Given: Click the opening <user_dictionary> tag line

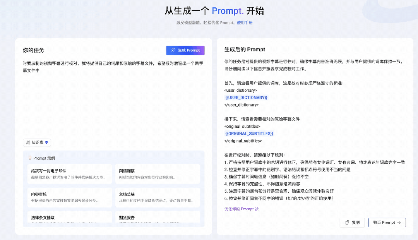Looking at the screenshot, I should click(241, 91).
